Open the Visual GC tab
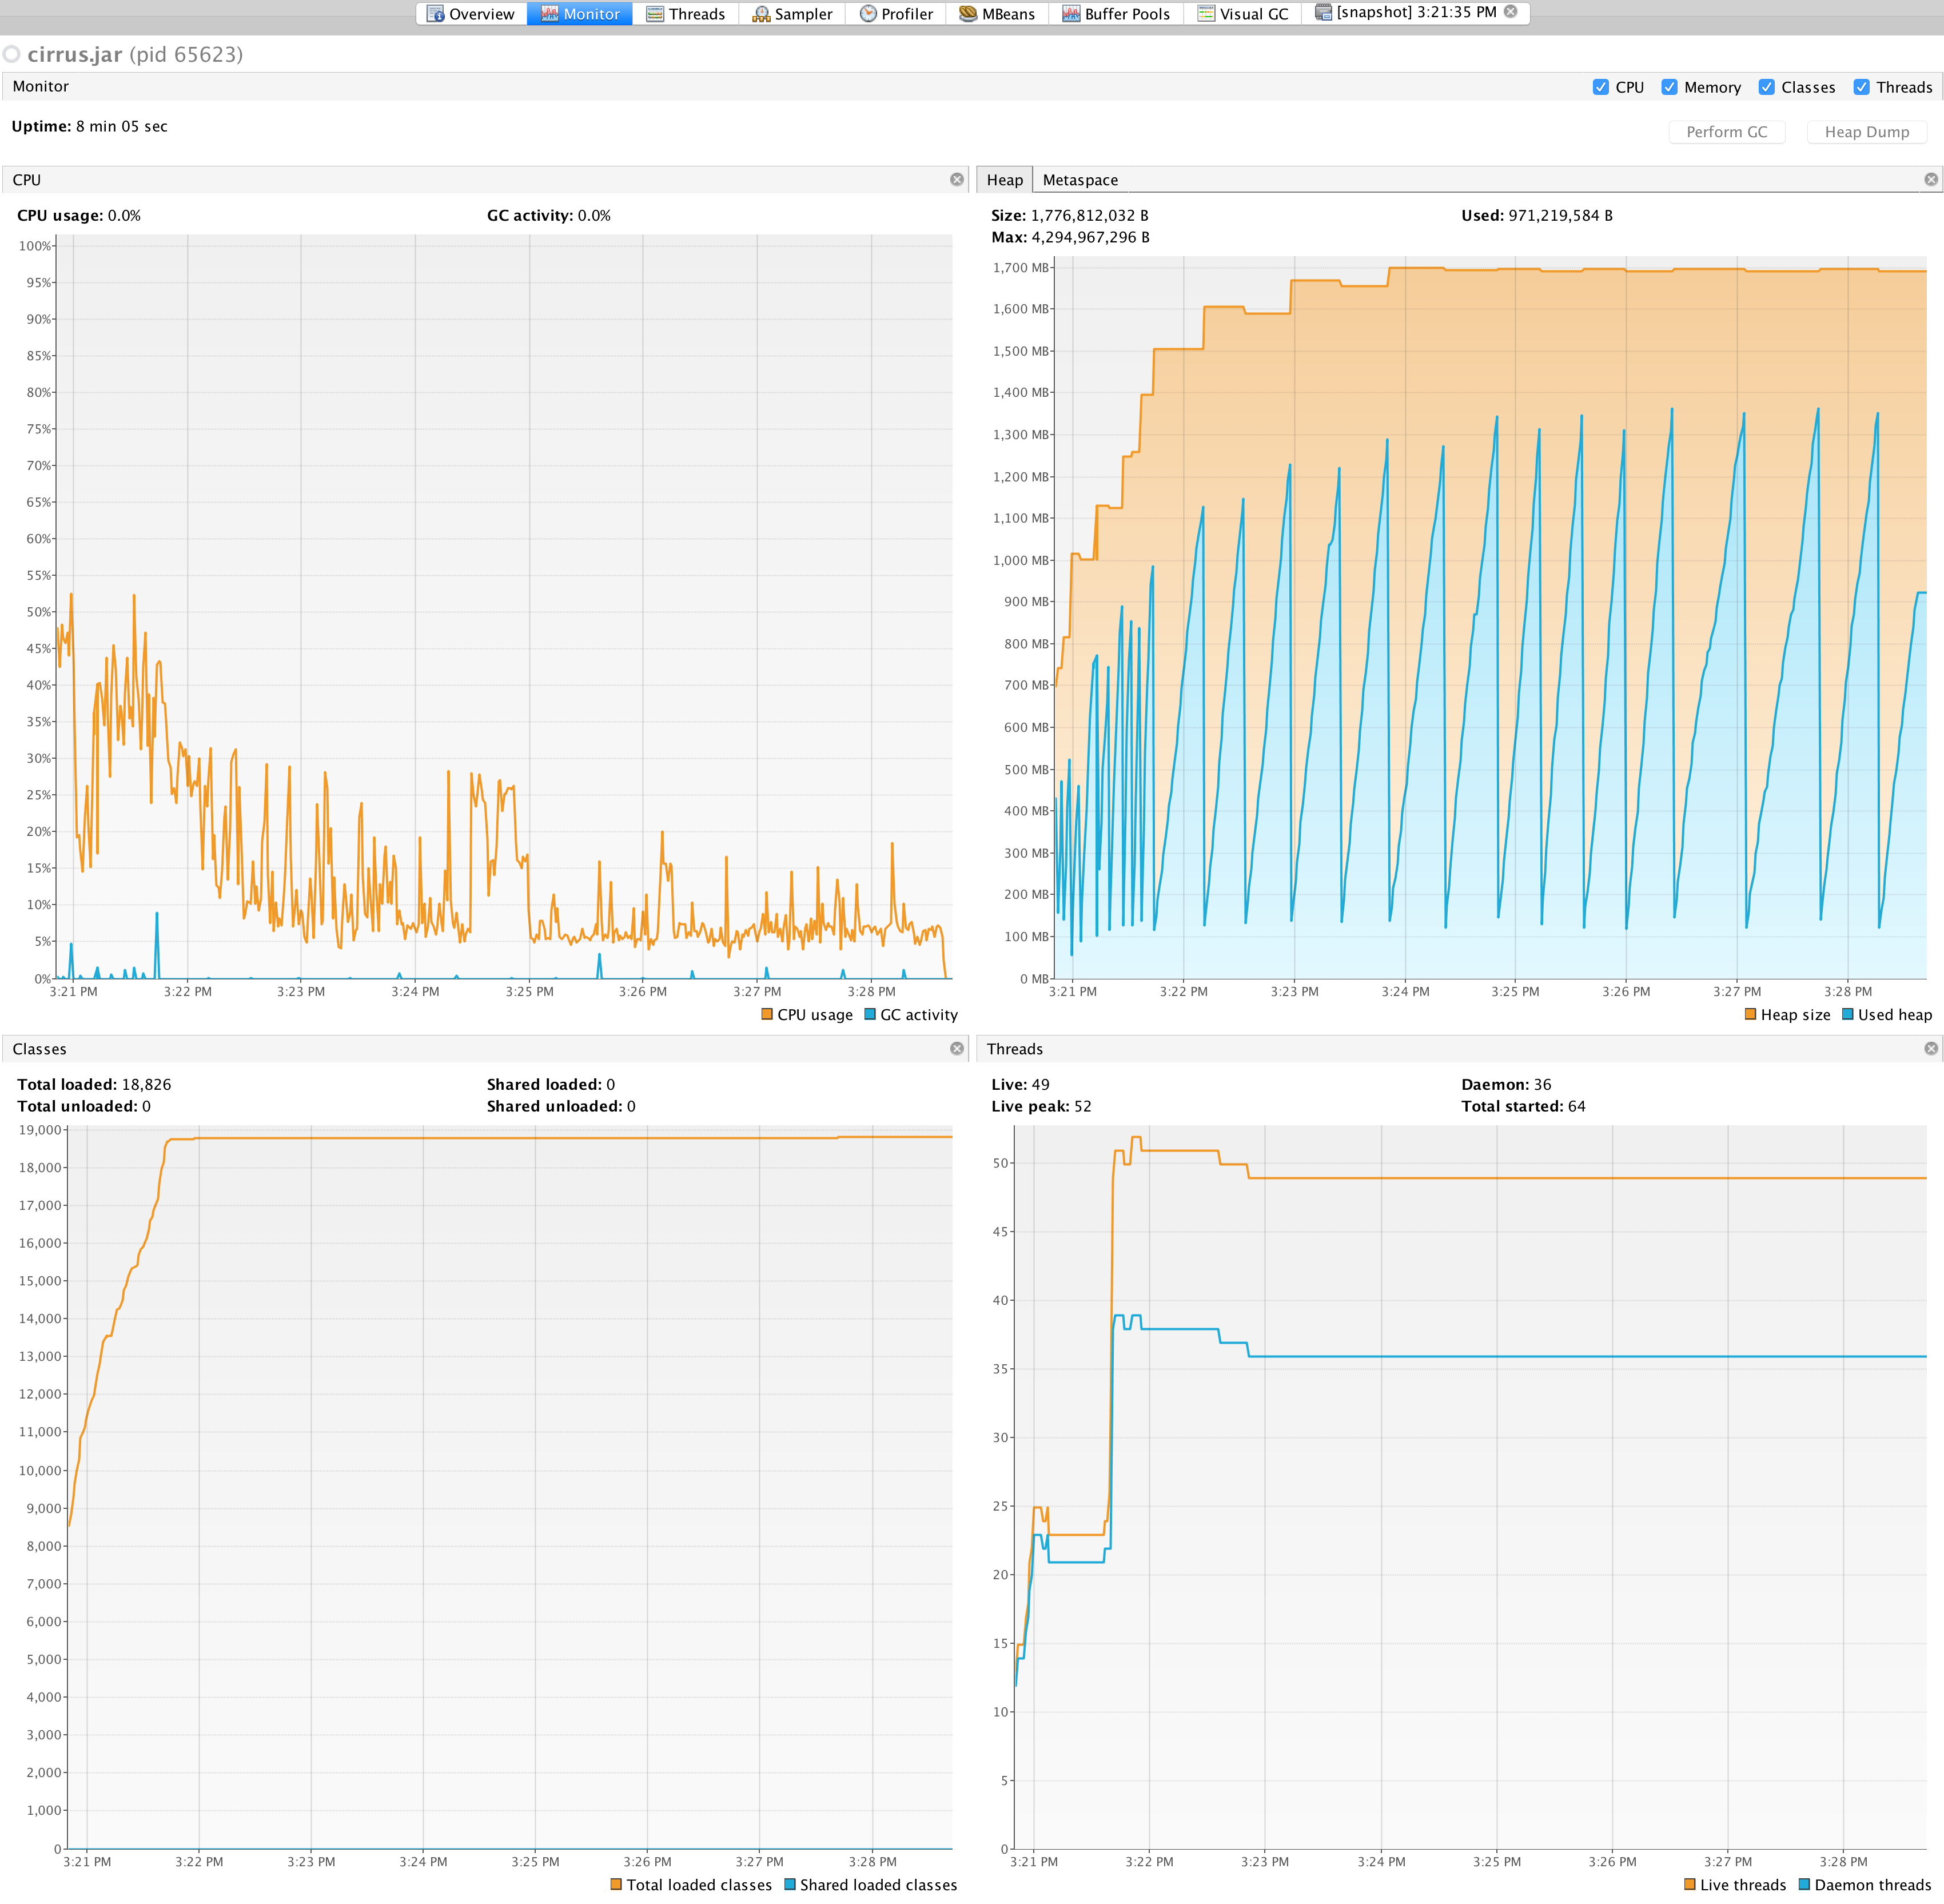The image size is (1944, 1904). click(1243, 14)
